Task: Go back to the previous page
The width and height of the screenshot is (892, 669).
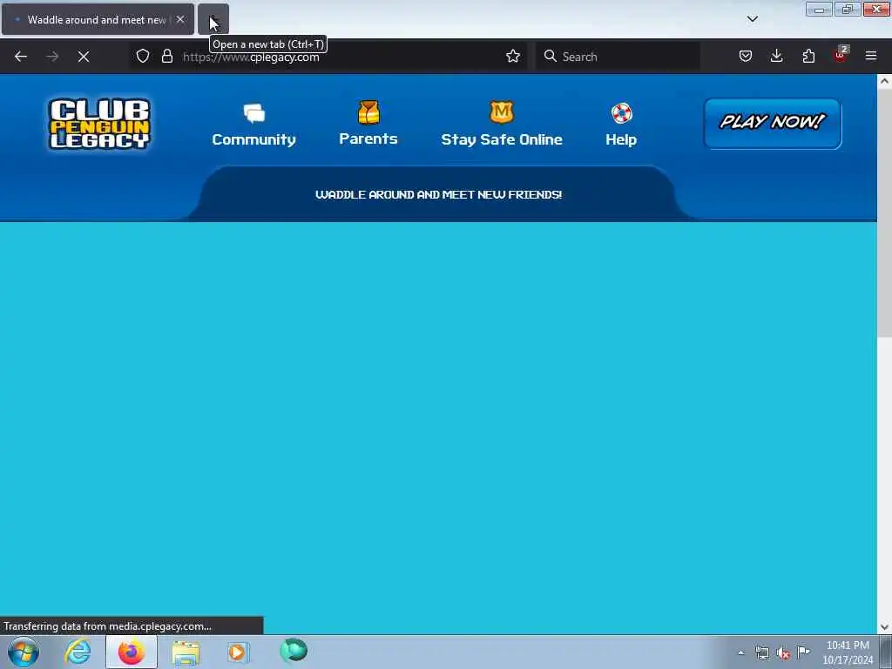Action: (x=21, y=57)
